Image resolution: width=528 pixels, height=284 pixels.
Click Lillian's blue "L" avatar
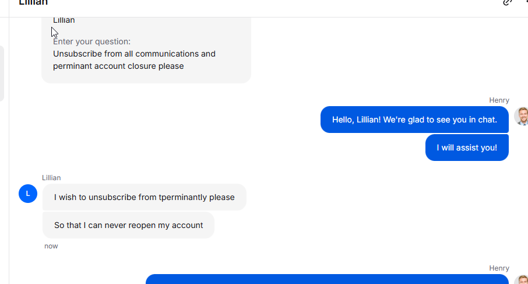pos(28,193)
